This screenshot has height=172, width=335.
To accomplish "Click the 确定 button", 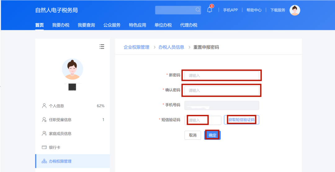I will (212, 135).
